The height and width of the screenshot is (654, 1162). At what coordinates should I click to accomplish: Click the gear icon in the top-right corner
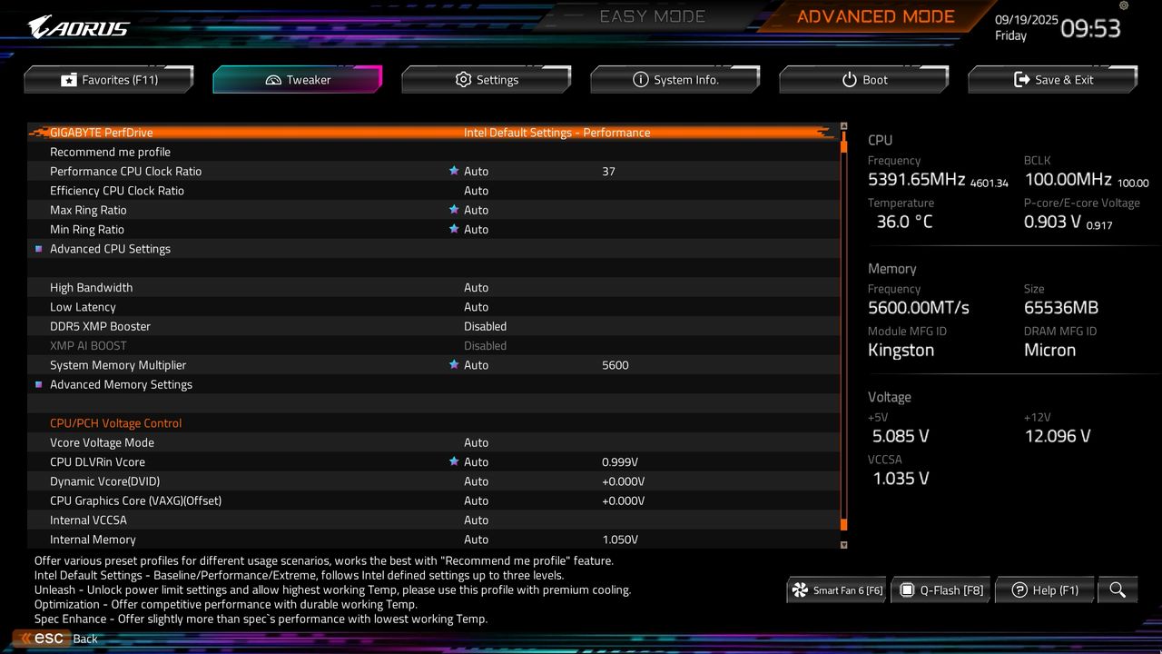[1123, 6]
